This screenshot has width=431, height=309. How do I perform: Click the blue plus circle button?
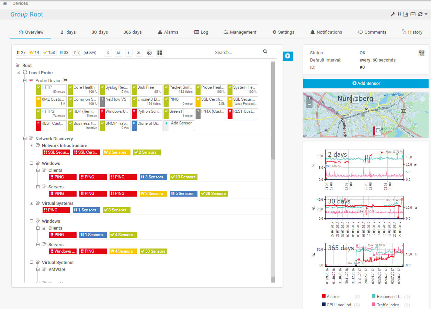tap(287, 56)
